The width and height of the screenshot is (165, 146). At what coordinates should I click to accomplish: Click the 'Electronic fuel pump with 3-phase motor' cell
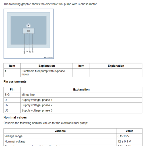point(46,73)
